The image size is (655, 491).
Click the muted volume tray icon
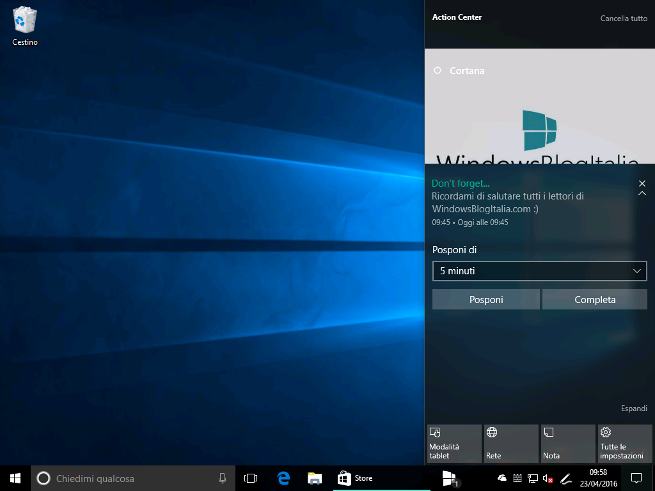[548, 478]
